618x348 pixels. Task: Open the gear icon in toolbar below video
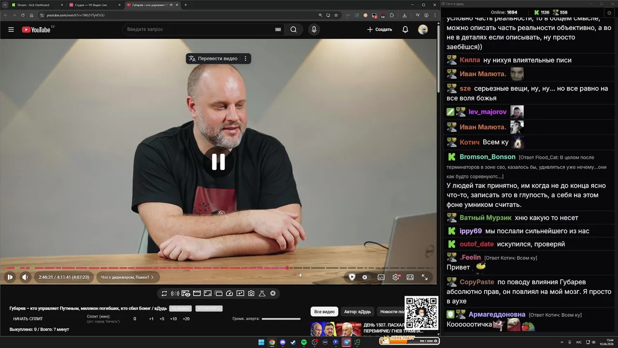[273, 293]
